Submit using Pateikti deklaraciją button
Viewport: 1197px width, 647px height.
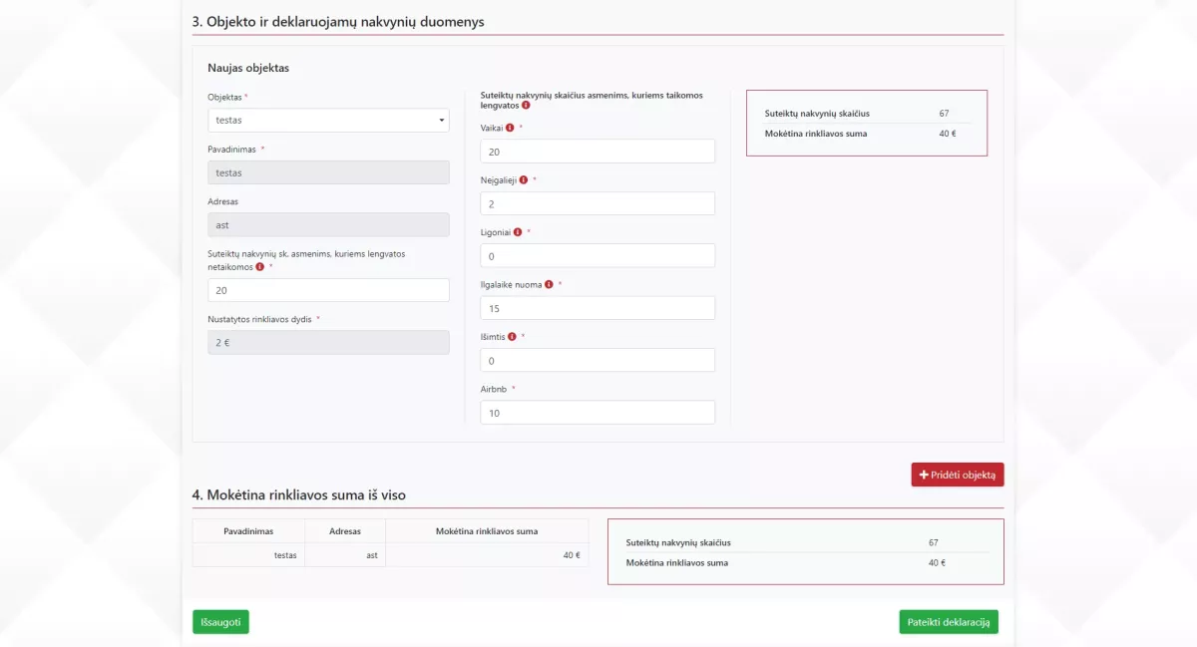[x=948, y=622]
